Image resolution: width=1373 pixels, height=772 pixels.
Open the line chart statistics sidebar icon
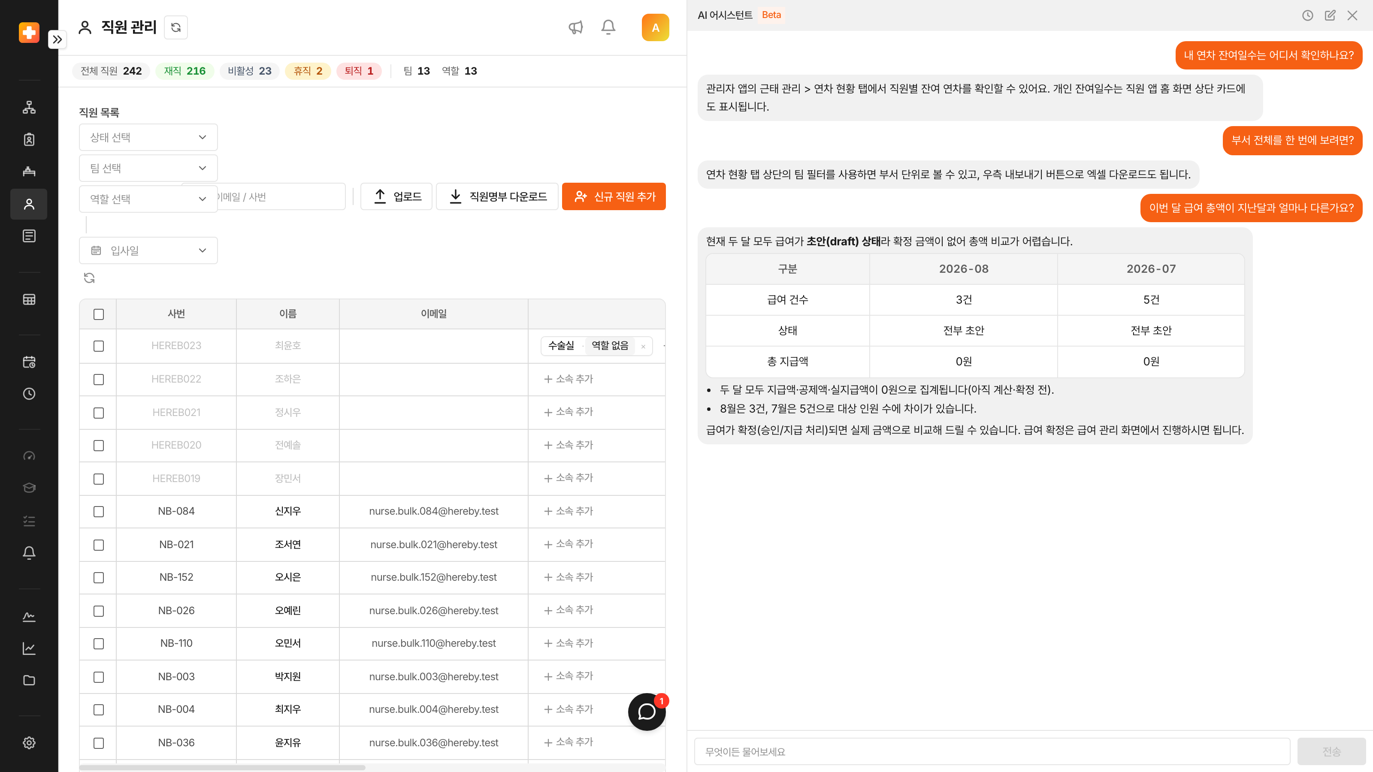point(29,648)
